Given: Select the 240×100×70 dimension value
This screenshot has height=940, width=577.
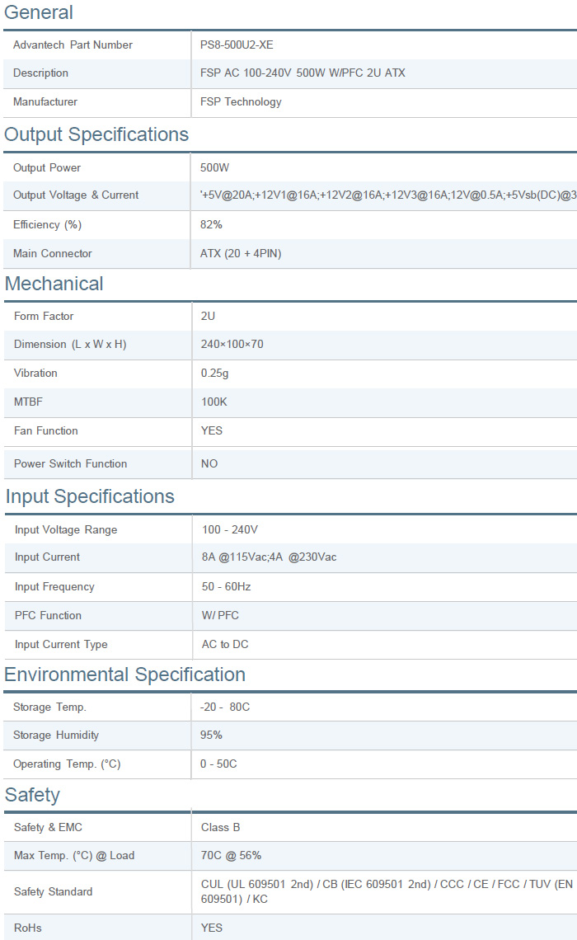Looking at the screenshot, I should [x=232, y=344].
